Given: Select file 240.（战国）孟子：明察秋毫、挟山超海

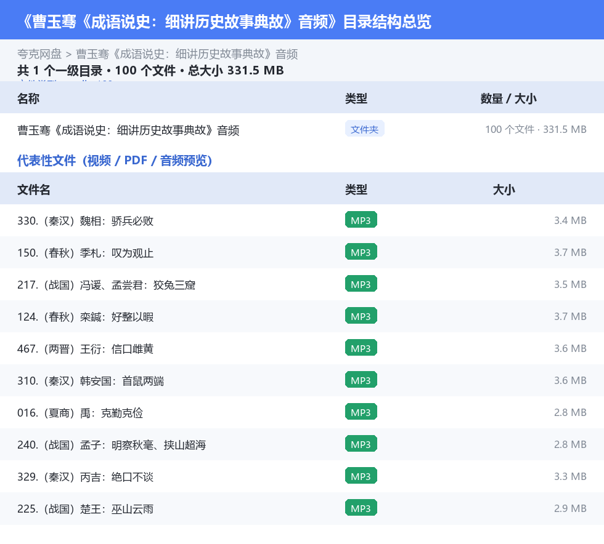Looking at the screenshot, I should (x=112, y=445).
